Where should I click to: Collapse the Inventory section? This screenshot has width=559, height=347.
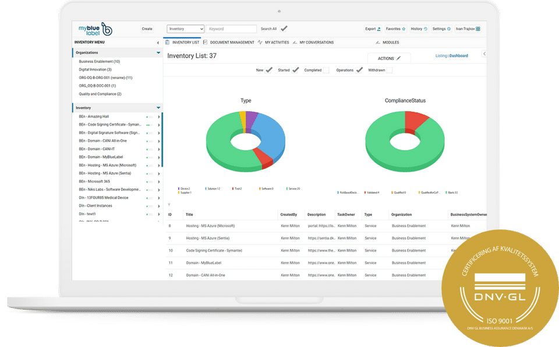click(x=158, y=108)
